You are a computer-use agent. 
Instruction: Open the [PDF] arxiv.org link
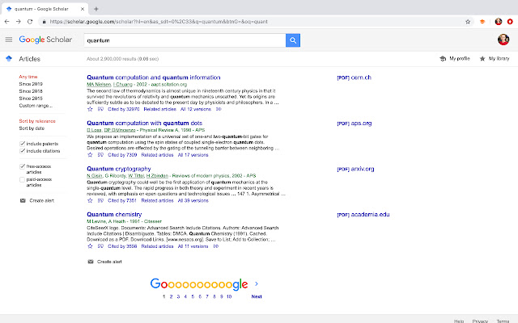pyautogui.click(x=355, y=169)
